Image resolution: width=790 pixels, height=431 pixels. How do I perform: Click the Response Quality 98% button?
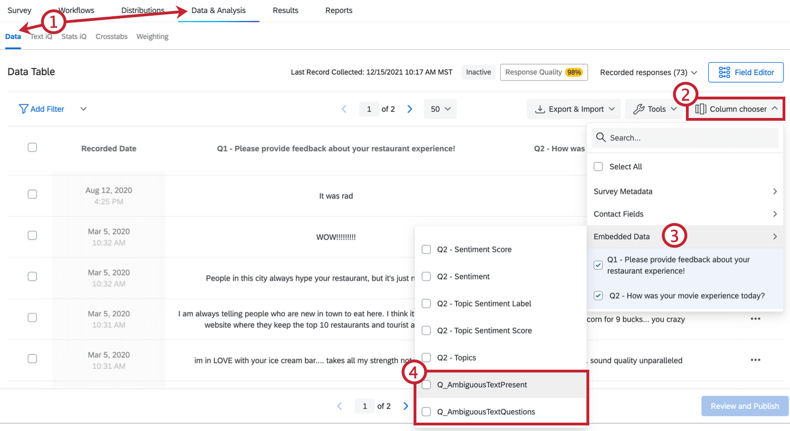(544, 72)
